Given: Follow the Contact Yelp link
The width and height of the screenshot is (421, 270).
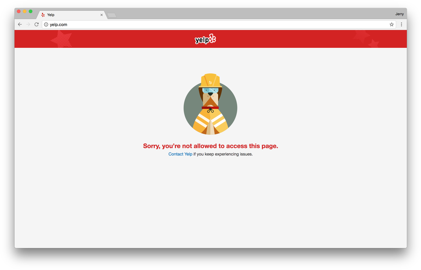Looking at the screenshot, I should tap(180, 154).
